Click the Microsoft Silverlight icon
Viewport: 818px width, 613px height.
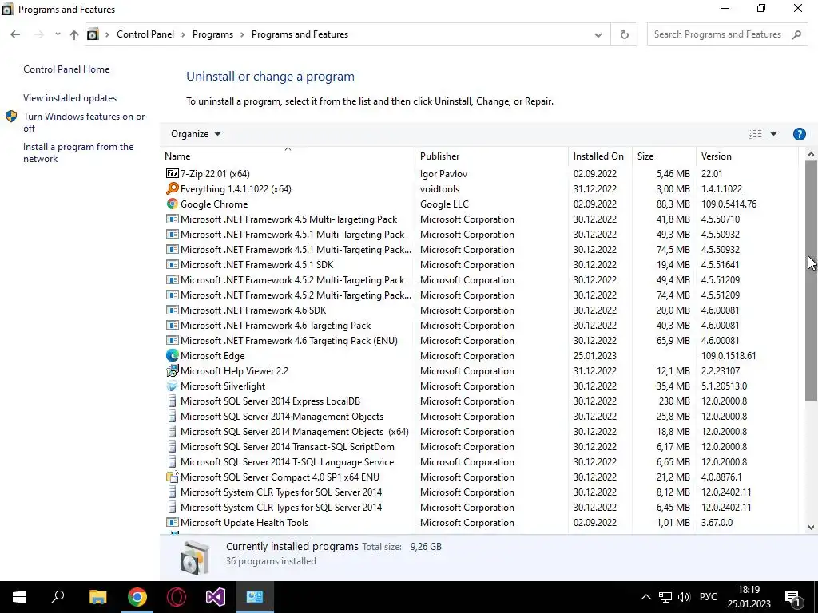[x=173, y=386]
